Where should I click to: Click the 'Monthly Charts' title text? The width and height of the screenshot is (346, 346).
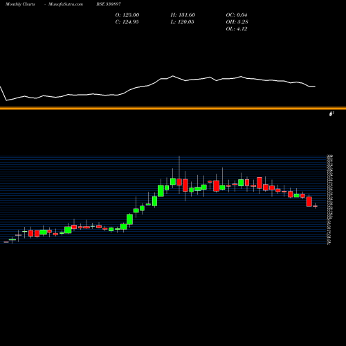[20, 4]
